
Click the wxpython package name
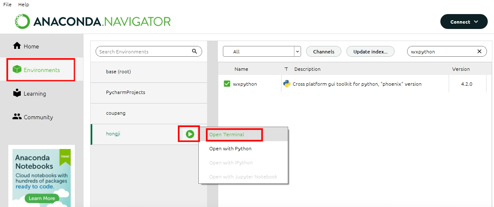245,84
